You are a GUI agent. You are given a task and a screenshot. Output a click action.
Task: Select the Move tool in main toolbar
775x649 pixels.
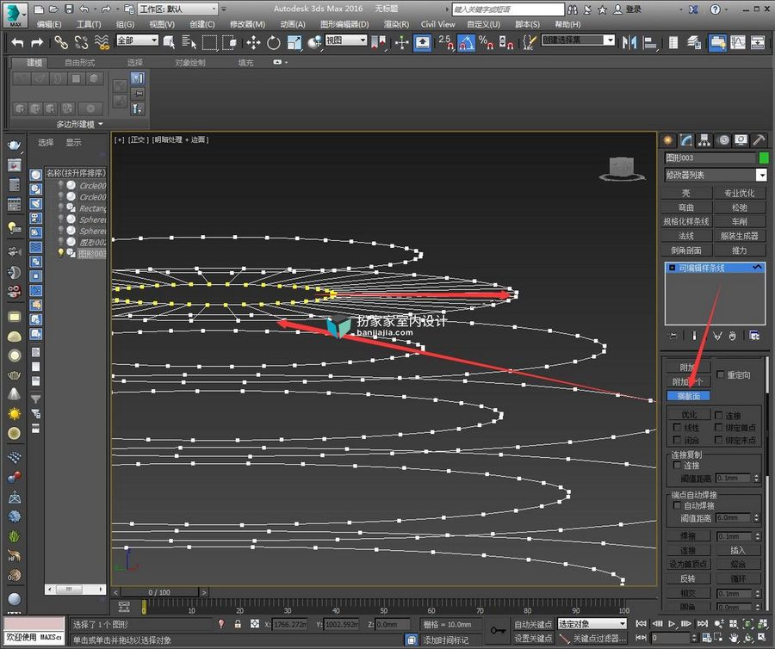(253, 43)
